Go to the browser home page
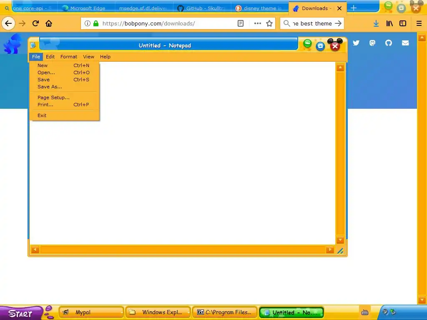The image size is (427, 320). pos(49,23)
